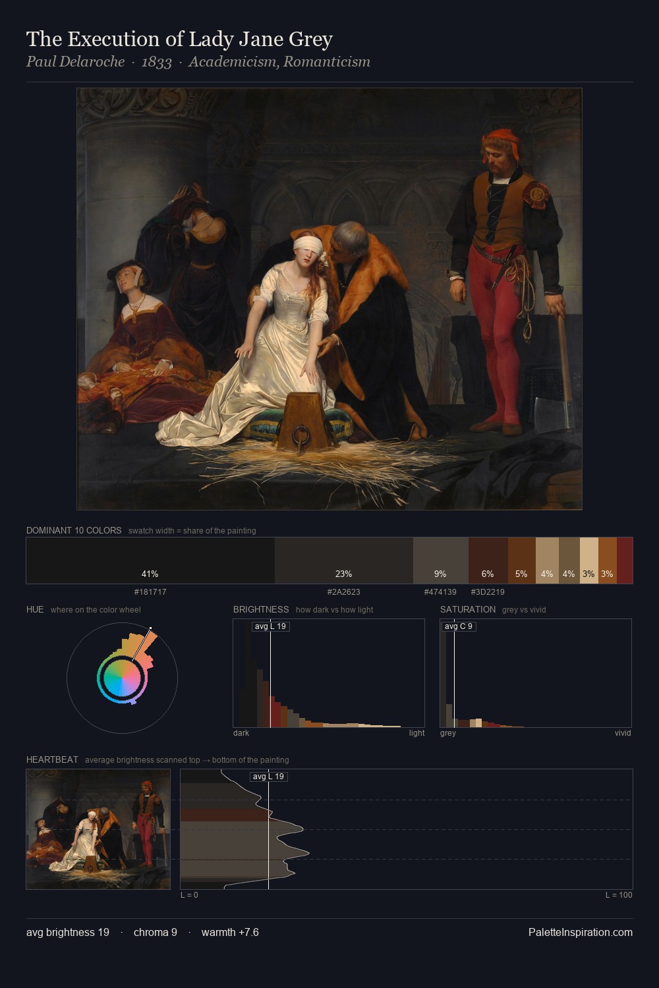
Task: Click hex code #2A2623
Action: coord(344,592)
